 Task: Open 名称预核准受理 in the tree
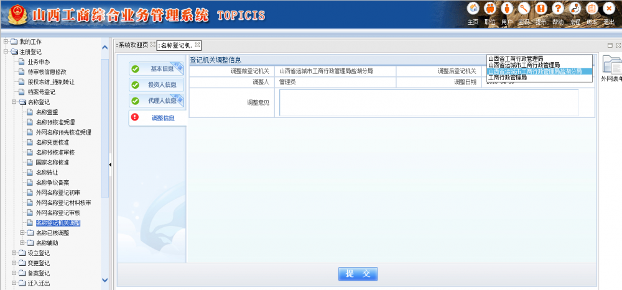[x=55, y=122]
